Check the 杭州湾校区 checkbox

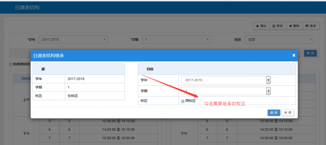tap(11, 64)
